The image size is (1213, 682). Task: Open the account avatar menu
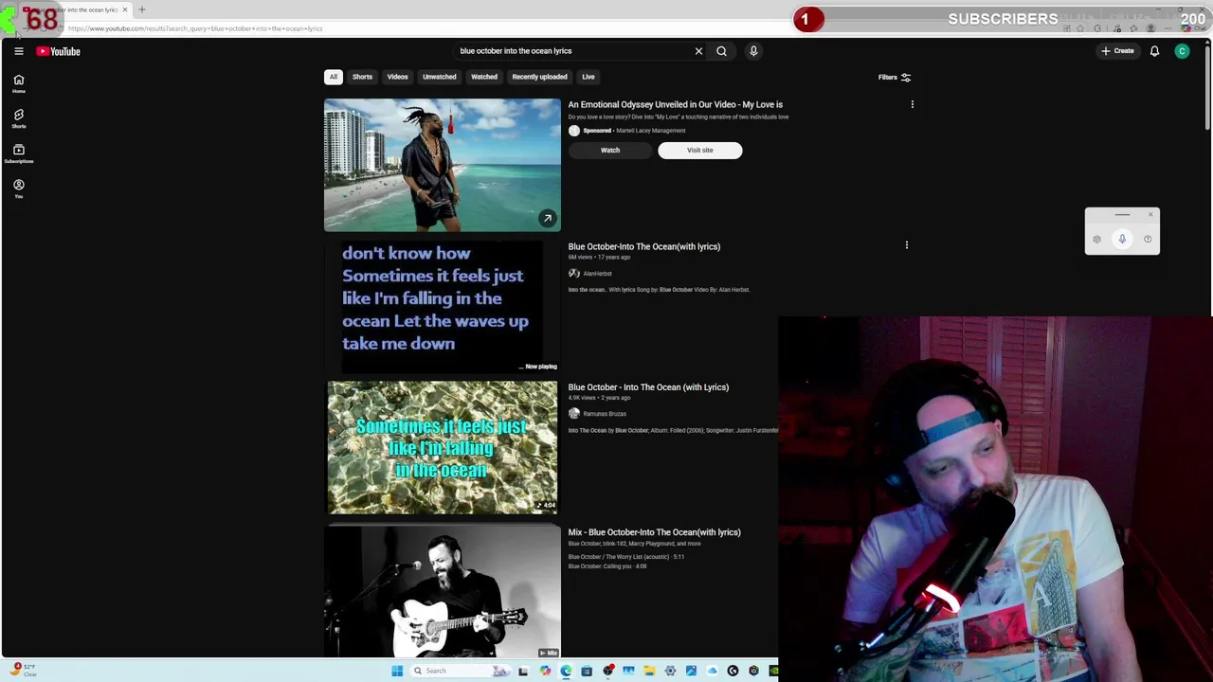[x=1182, y=51]
